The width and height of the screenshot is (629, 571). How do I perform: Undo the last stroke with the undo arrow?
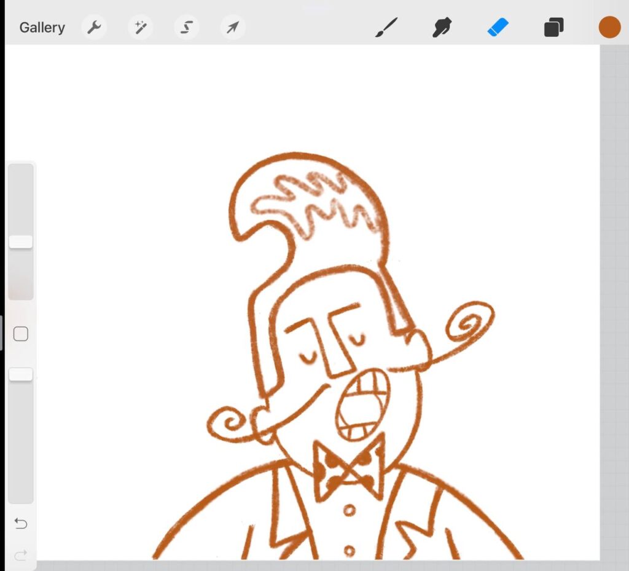(20, 524)
